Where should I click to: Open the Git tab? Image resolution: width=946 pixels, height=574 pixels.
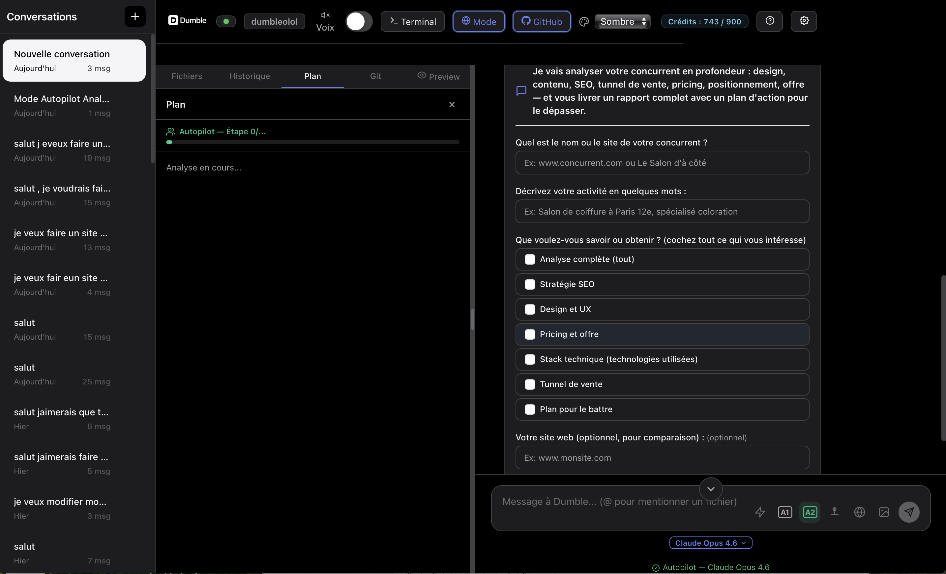point(375,76)
